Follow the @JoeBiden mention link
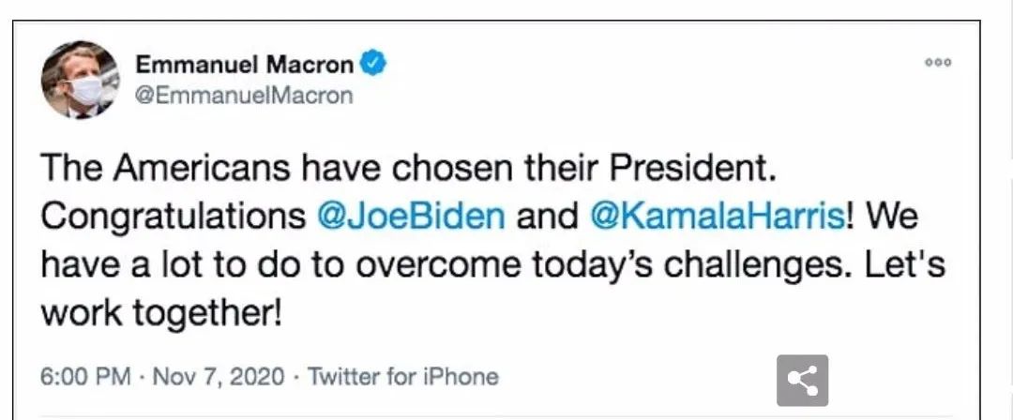1013x420 pixels. (x=412, y=217)
